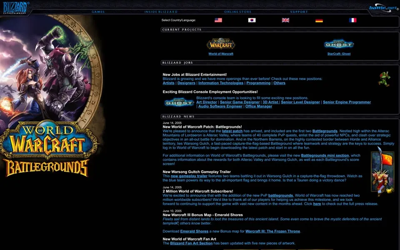Click the Blizzard News section header

coord(178,117)
